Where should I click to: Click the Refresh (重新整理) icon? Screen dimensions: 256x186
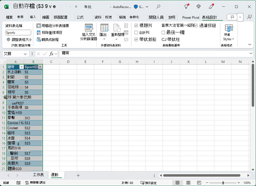tap(117, 28)
